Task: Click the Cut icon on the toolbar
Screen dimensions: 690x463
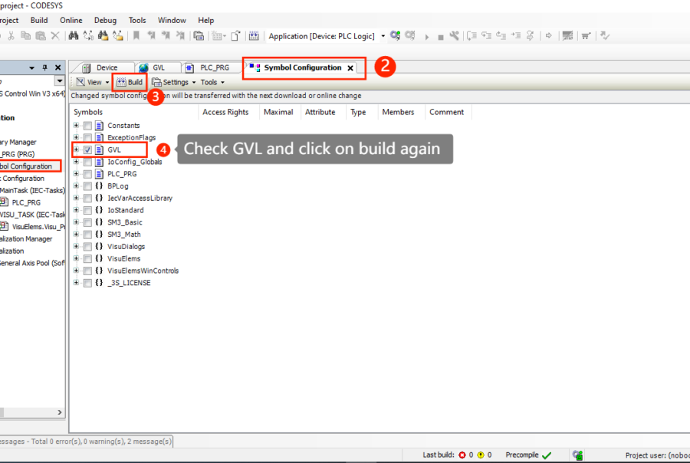Action: (11, 35)
